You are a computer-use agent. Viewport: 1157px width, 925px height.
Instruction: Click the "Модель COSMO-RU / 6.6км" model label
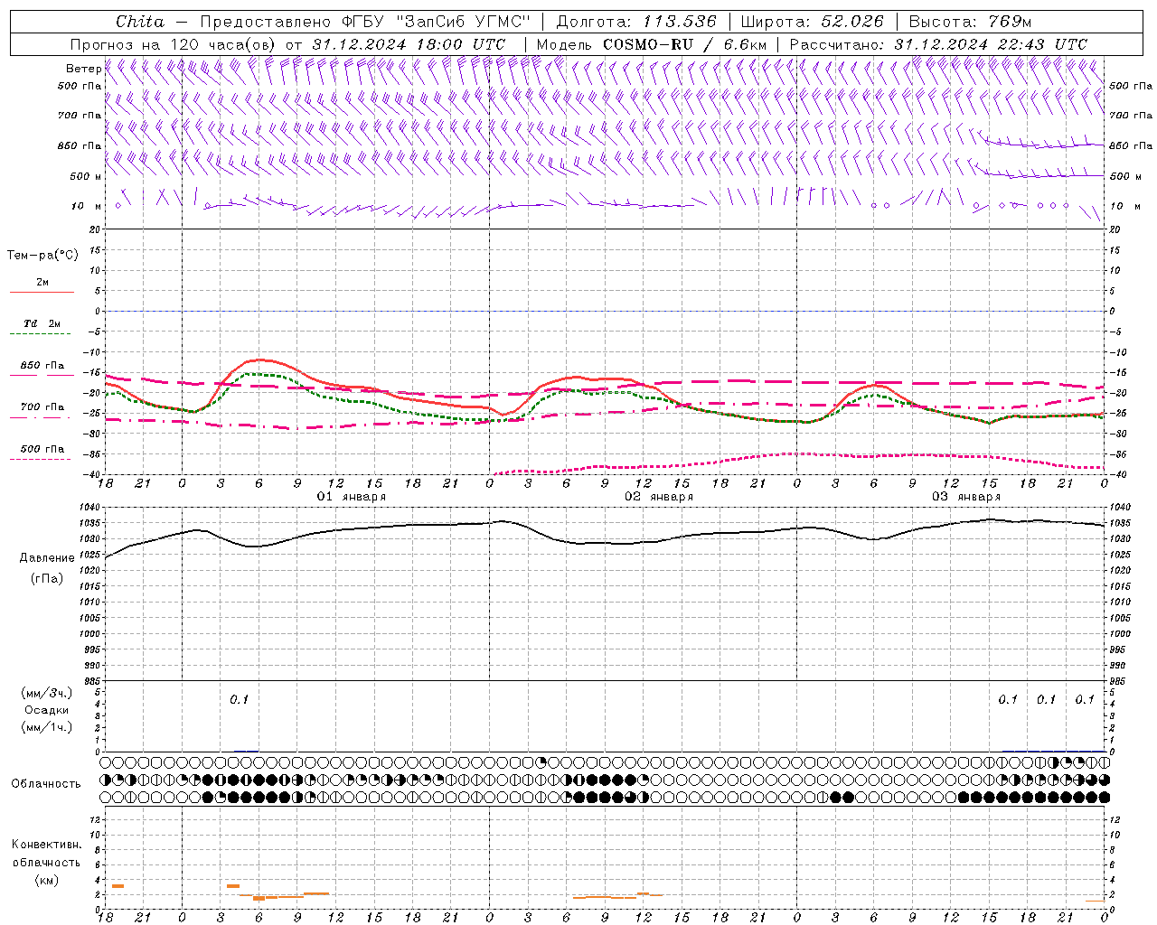click(652, 44)
